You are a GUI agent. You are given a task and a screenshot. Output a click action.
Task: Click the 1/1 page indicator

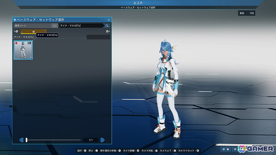pyautogui.click(x=91, y=140)
